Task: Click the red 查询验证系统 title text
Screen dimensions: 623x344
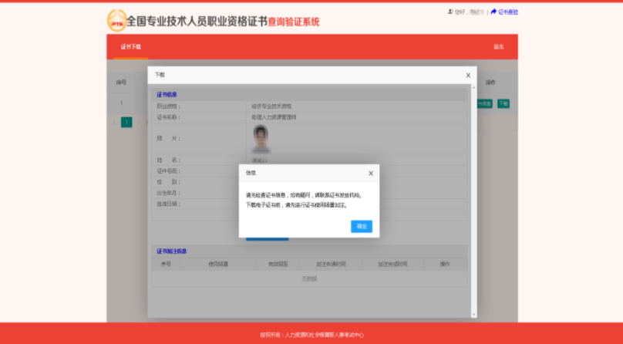Action: point(293,22)
